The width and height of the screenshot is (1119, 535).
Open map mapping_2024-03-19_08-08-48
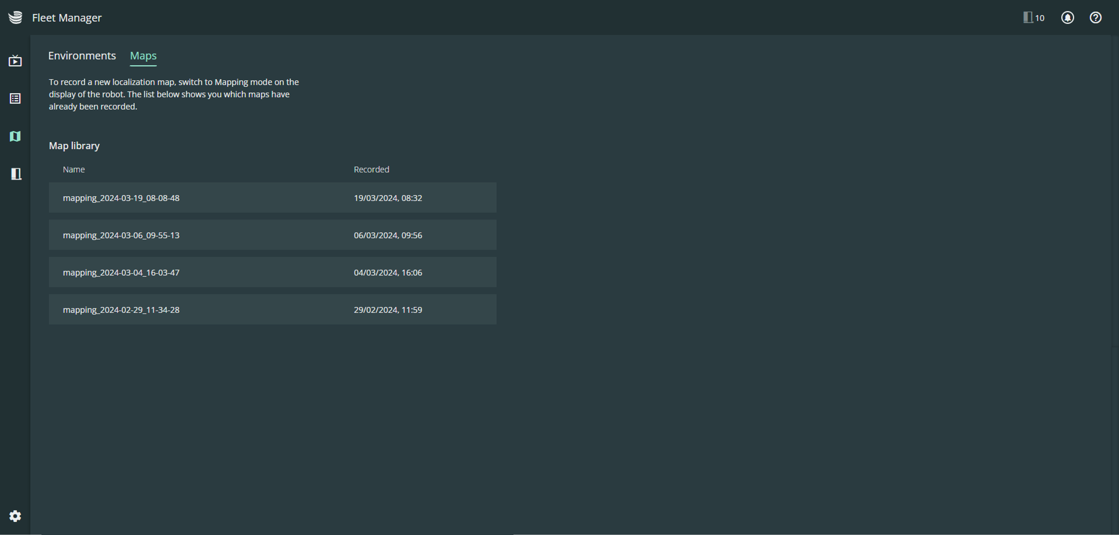[x=121, y=198]
